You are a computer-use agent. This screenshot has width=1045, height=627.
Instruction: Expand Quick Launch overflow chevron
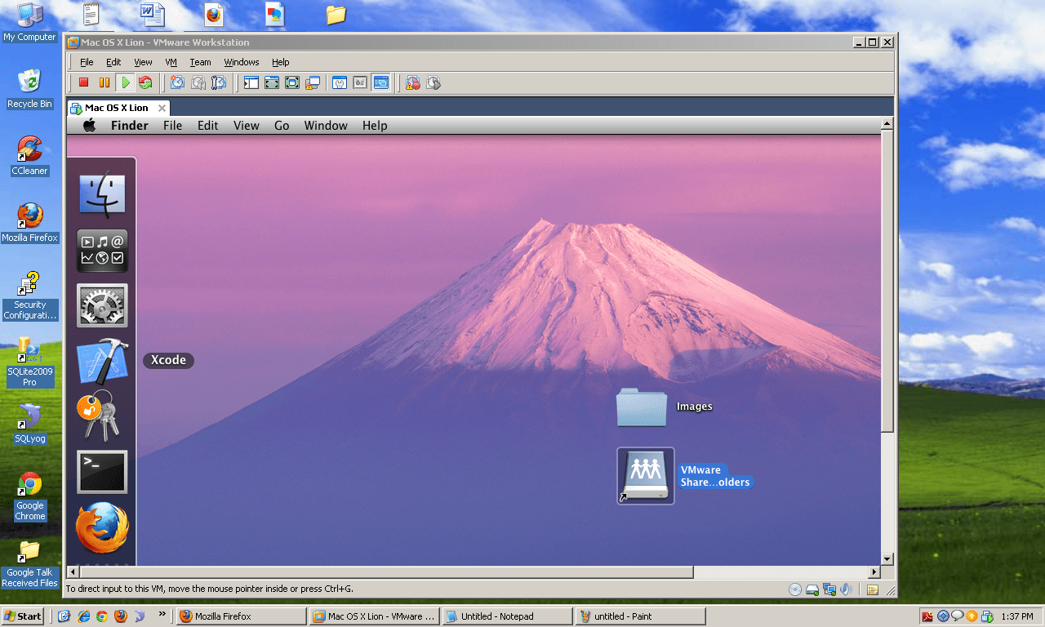click(162, 614)
